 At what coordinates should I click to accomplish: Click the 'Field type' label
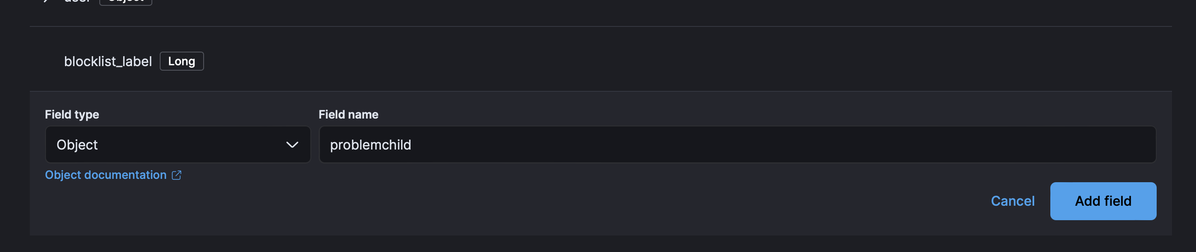pos(72,114)
